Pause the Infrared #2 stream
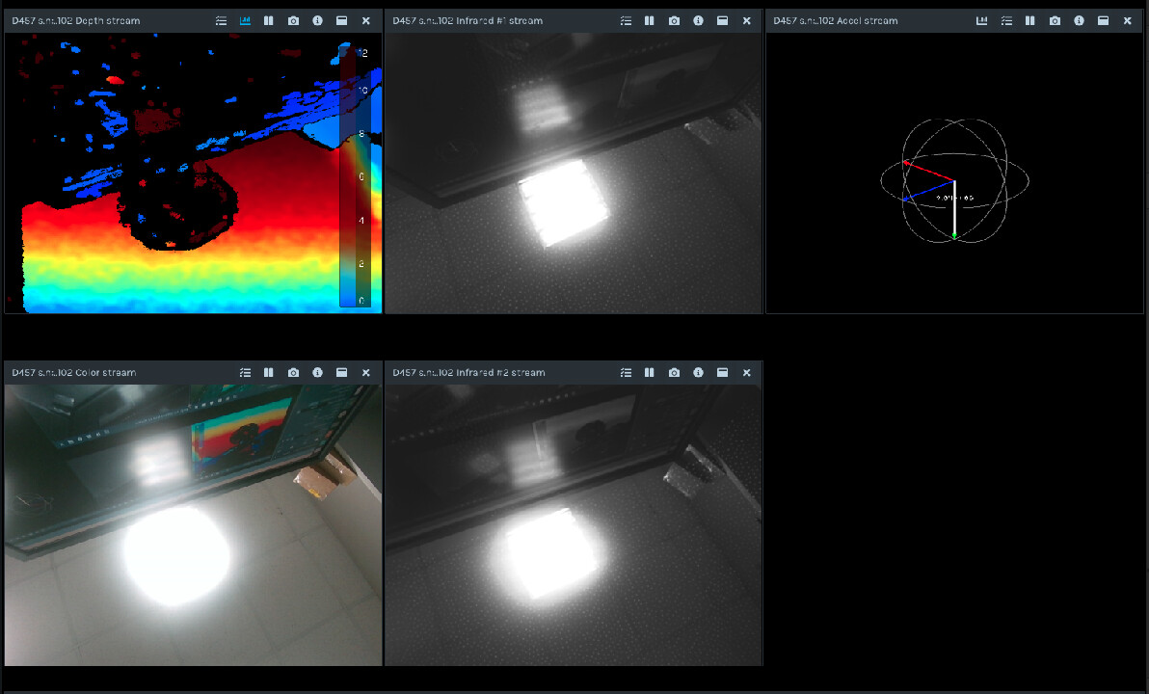This screenshot has width=1149, height=694. 650,372
